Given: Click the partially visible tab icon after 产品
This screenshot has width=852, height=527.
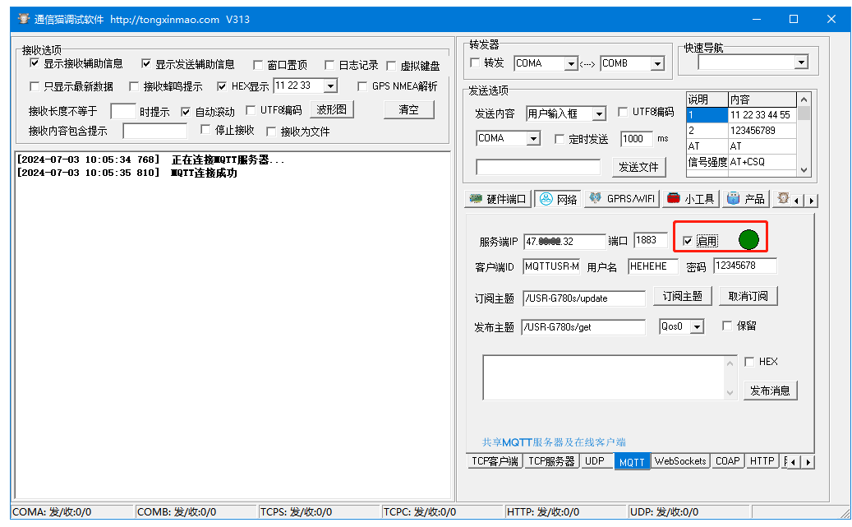Looking at the screenshot, I should [782, 199].
